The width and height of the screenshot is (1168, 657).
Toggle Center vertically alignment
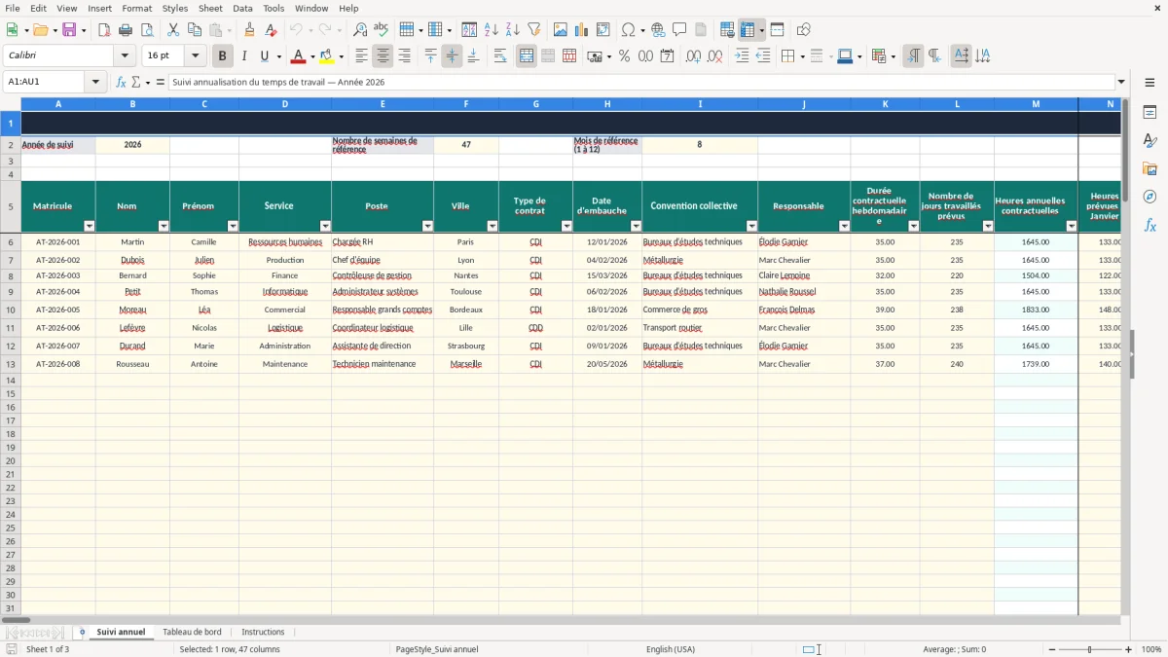(452, 56)
